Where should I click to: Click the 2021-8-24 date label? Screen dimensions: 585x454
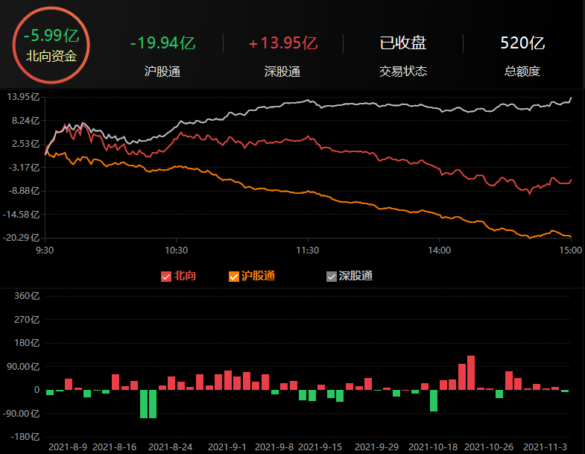[x=170, y=447]
